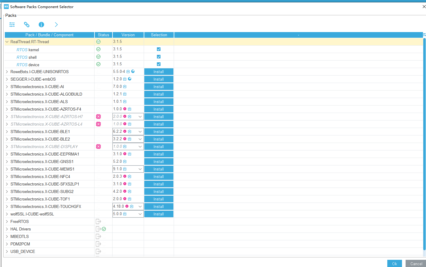Click the exit-arrow status icon for USB_DEVICE
Viewport: 426px width, 267px height.
click(98, 251)
